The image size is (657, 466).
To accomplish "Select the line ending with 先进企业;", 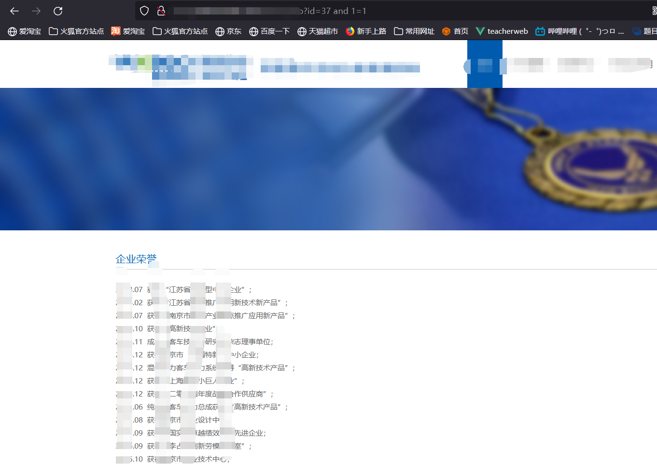I will [x=191, y=433].
